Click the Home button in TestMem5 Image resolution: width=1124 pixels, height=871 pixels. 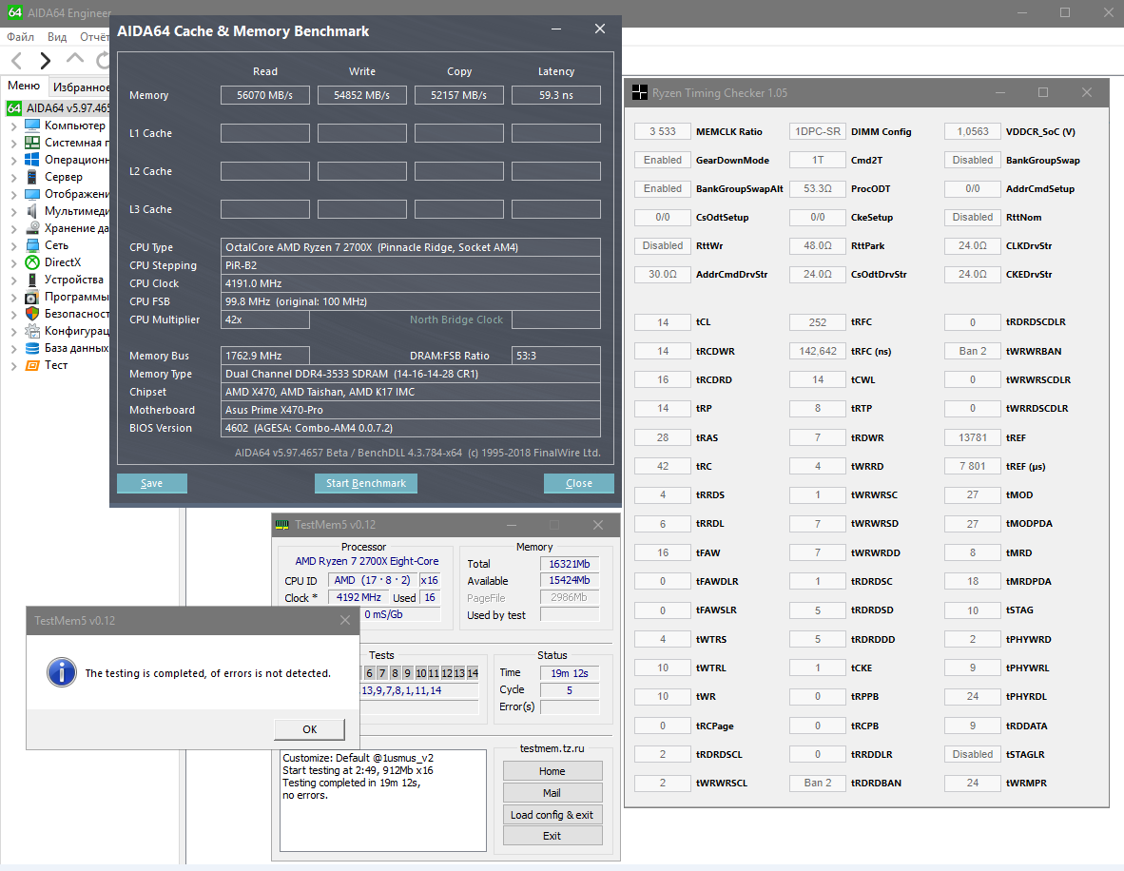(552, 770)
